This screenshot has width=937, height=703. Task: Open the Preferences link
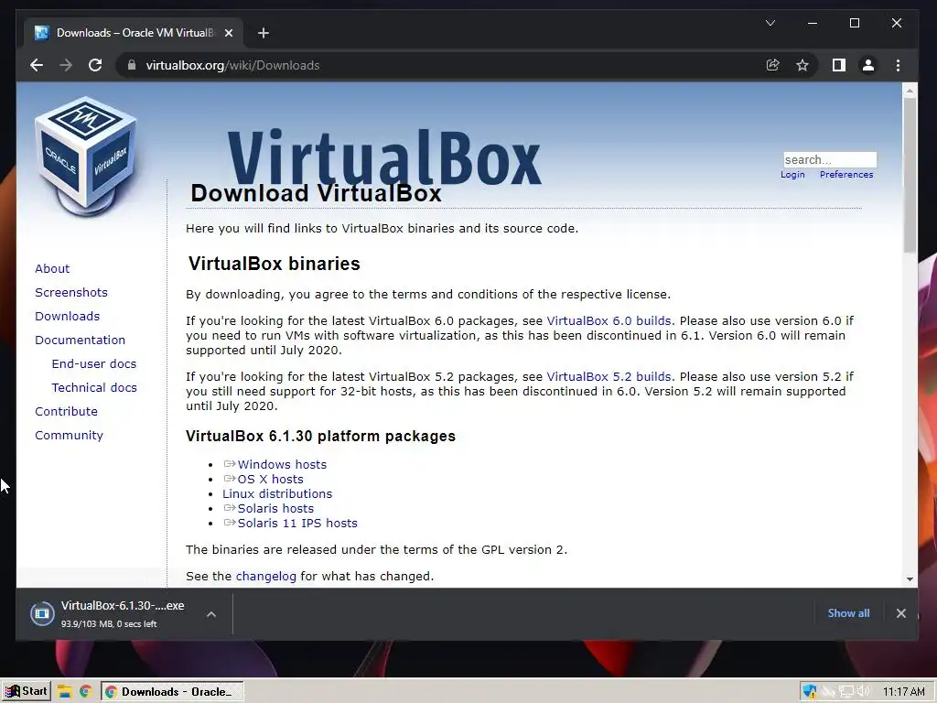coord(846,175)
